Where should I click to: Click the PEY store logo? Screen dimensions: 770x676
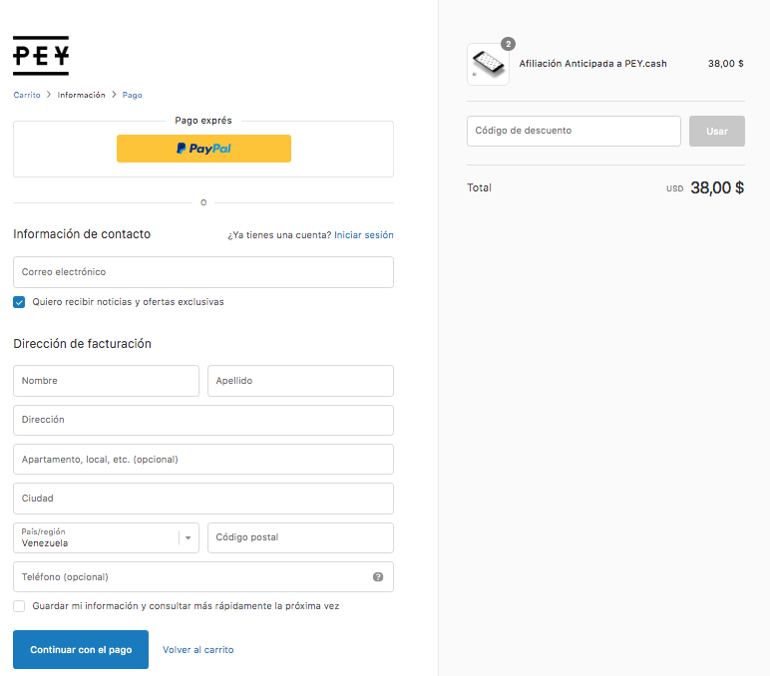coord(41,56)
